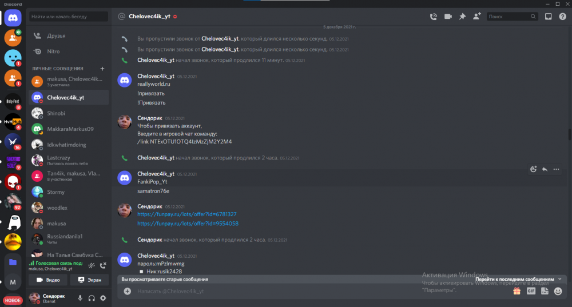Create a new direct message with plus icon

pyautogui.click(x=102, y=69)
